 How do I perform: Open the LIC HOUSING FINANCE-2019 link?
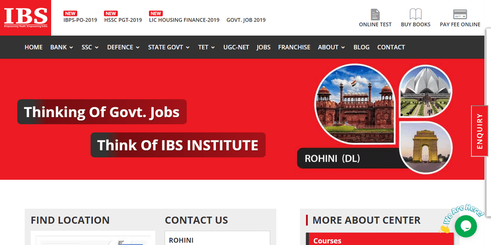point(184,20)
